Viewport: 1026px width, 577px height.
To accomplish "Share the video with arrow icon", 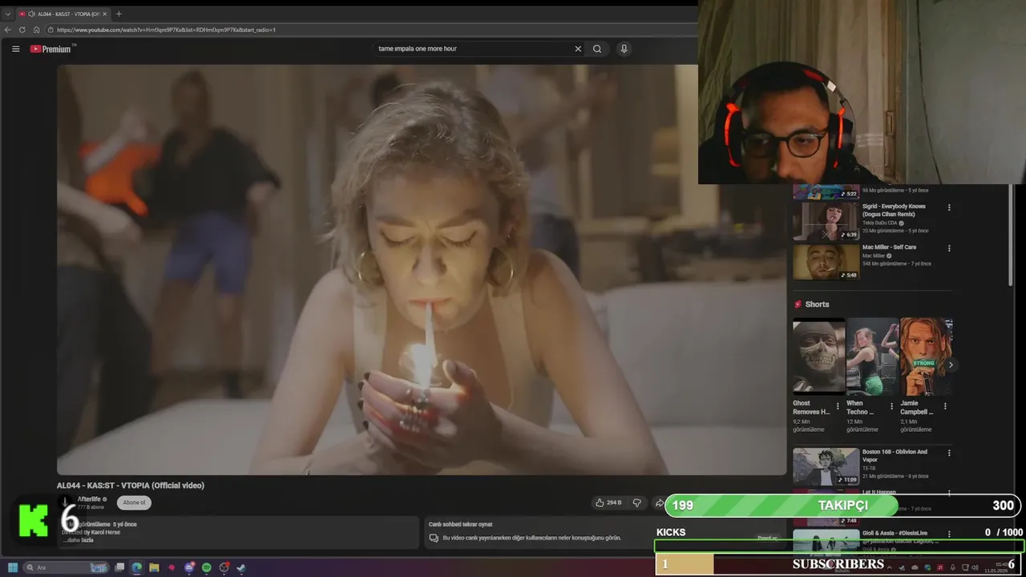I will pyautogui.click(x=659, y=502).
